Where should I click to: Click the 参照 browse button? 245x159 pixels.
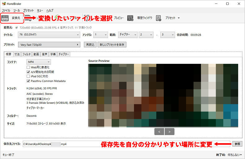(237, 144)
